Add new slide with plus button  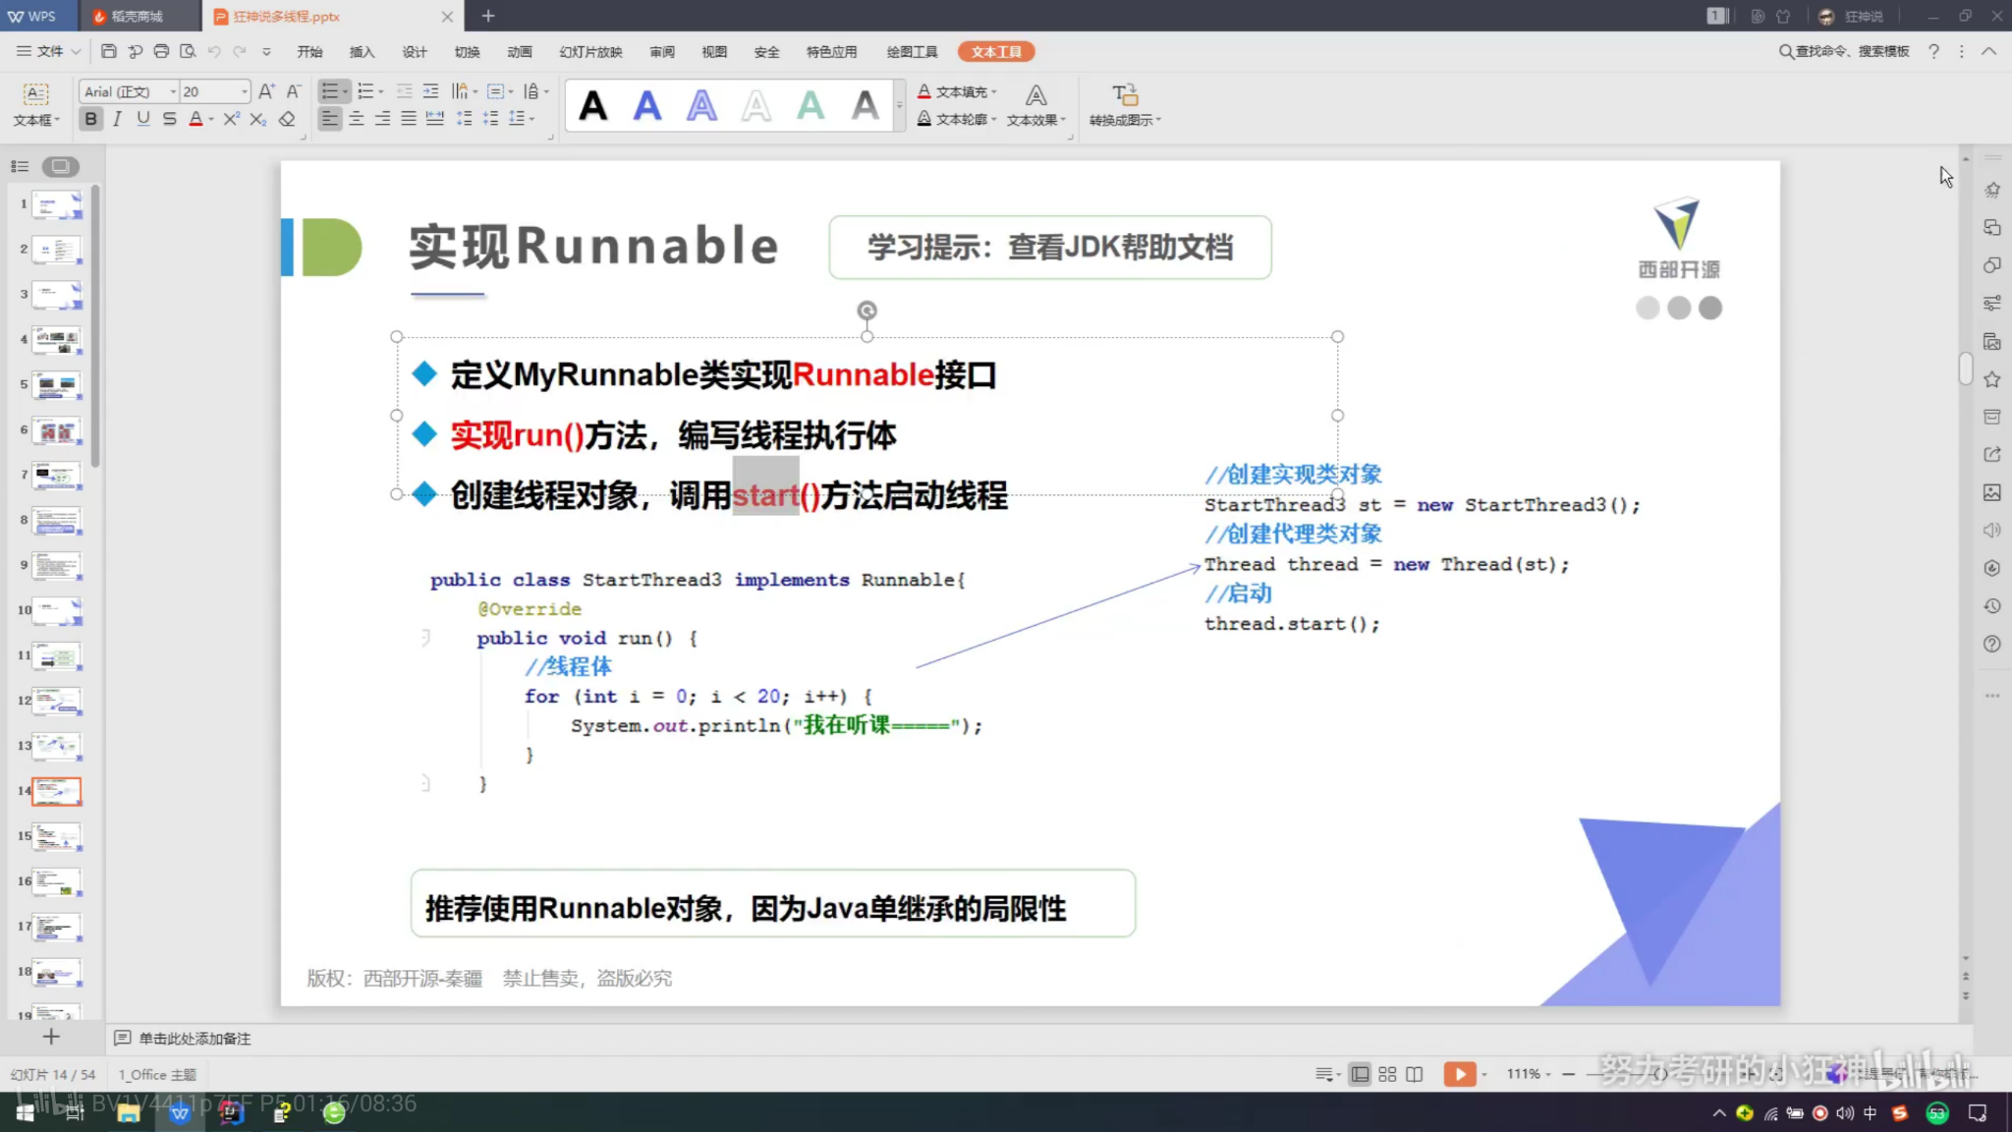[x=51, y=1036]
